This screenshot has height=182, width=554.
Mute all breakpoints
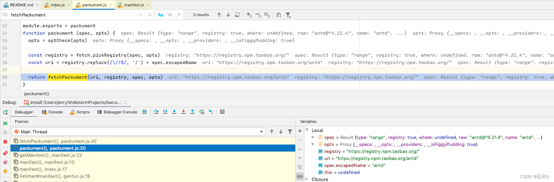point(5,162)
